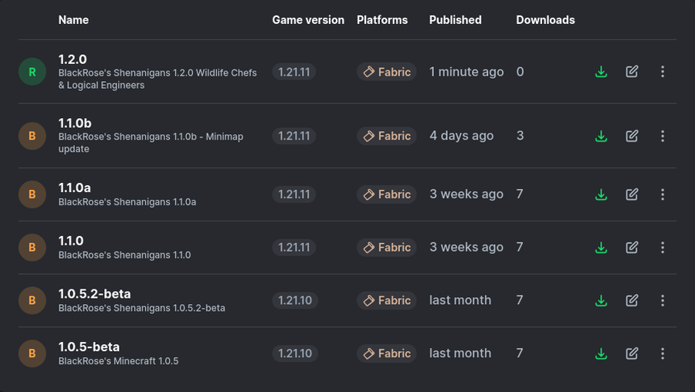Click Fabric platform tag on 1.1.0b row
Viewport: 695px width, 392px height.
[387, 136]
